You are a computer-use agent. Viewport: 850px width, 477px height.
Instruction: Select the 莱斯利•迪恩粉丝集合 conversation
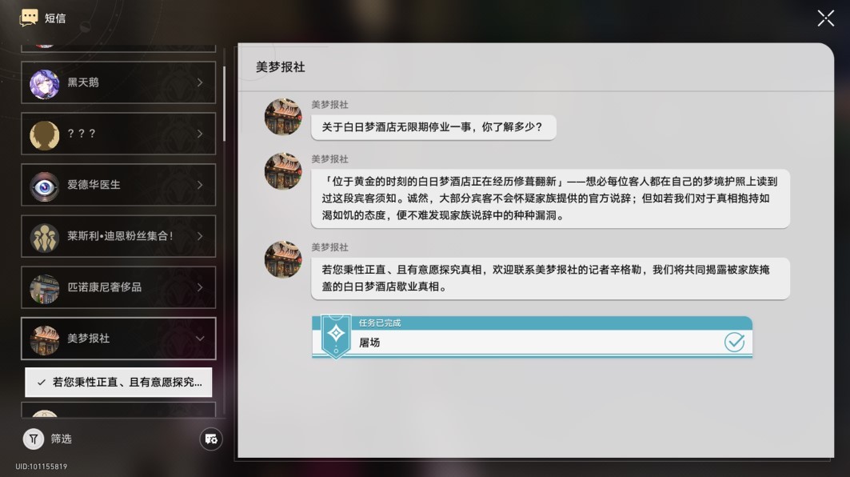point(118,236)
